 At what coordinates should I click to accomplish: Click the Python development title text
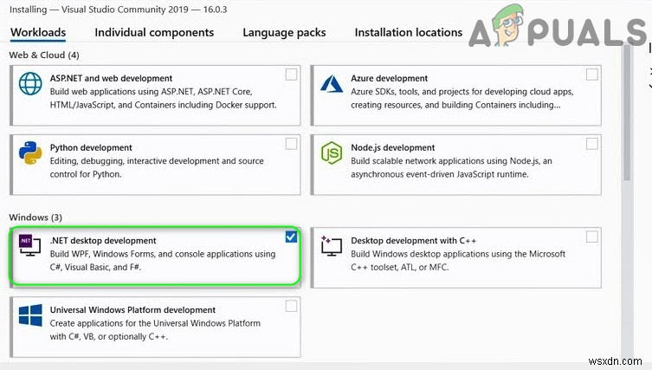(x=91, y=147)
